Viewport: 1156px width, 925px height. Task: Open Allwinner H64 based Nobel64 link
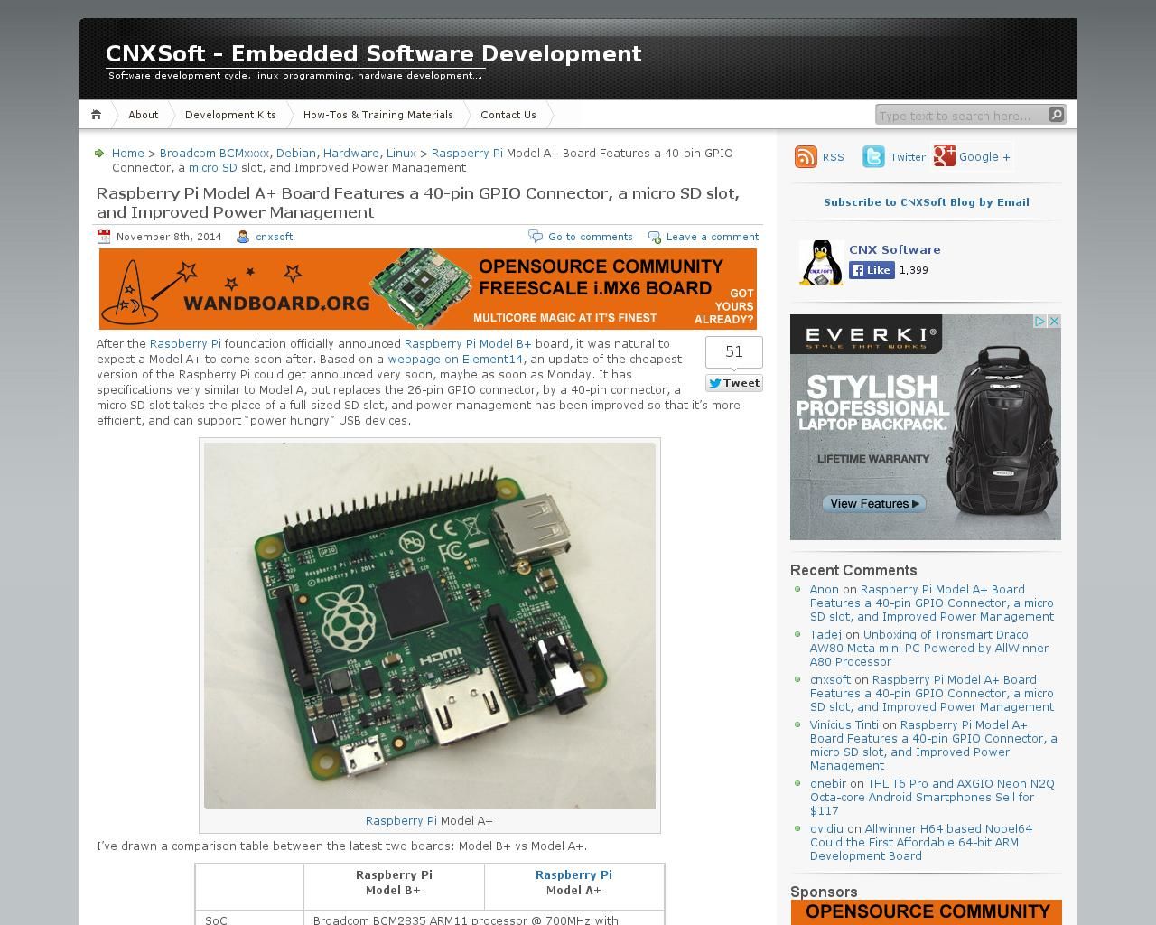coord(921,843)
